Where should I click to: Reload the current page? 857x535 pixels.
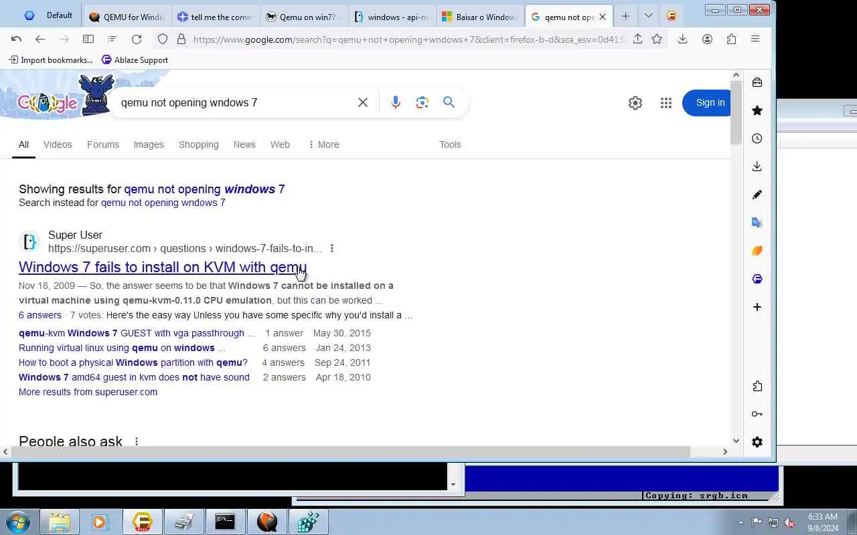[x=137, y=39]
